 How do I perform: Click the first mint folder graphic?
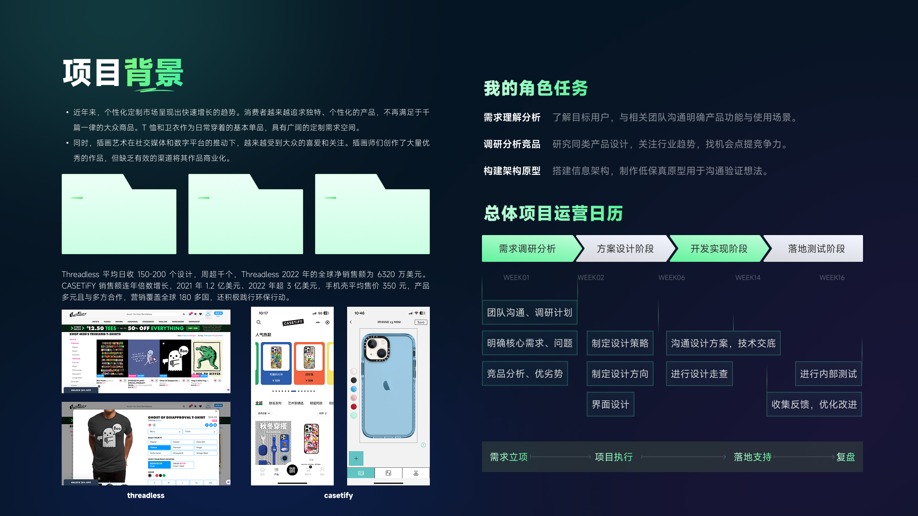pos(119,214)
